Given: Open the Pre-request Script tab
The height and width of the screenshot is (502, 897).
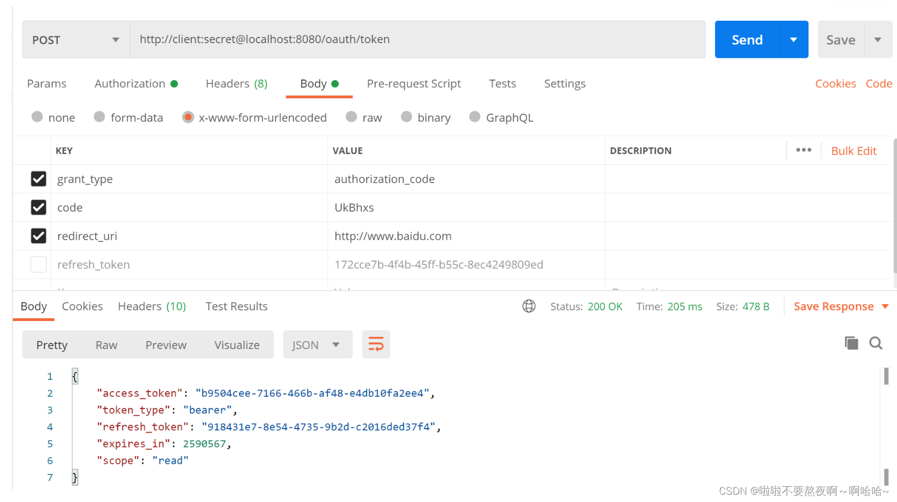Looking at the screenshot, I should pyautogui.click(x=414, y=83).
